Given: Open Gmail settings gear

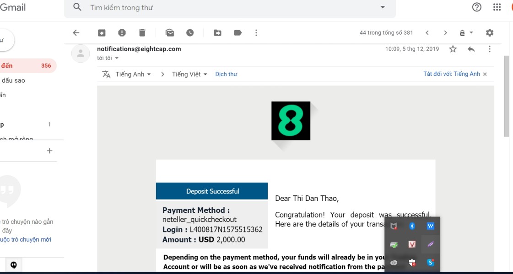Looking at the screenshot, I should [490, 33].
